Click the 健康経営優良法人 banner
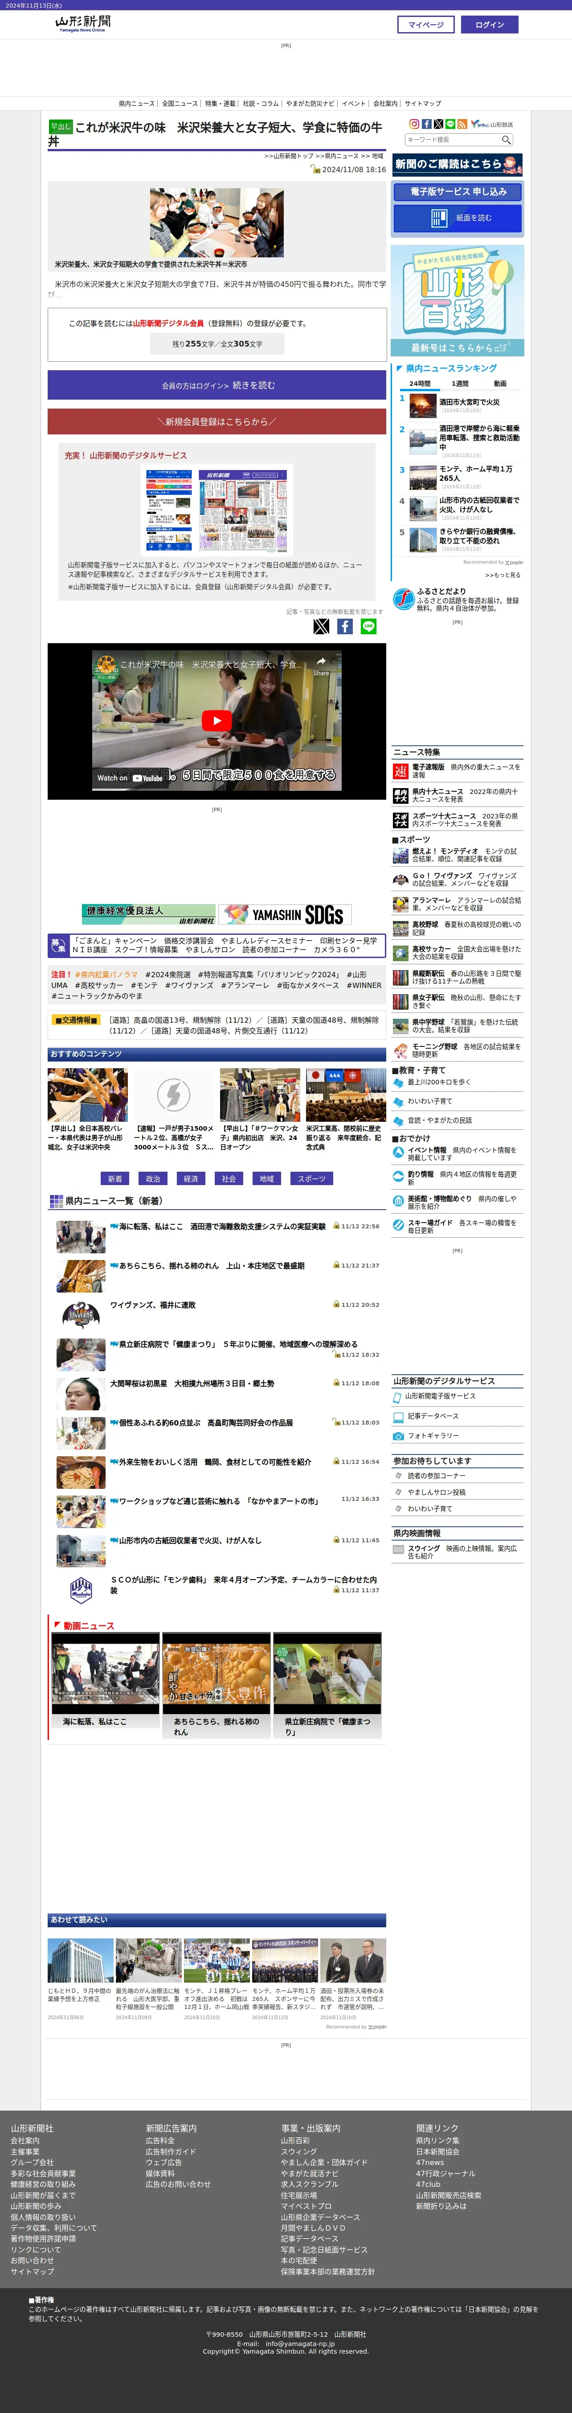 tap(149, 914)
